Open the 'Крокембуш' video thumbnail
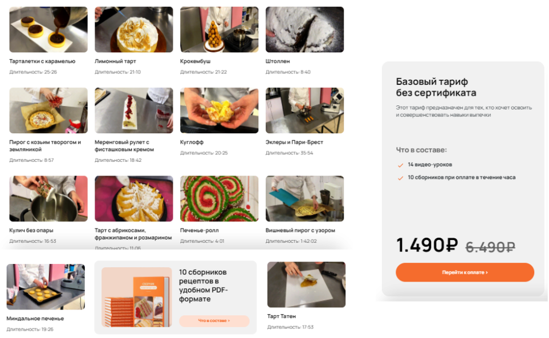The image size is (549, 338). (219, 30)
